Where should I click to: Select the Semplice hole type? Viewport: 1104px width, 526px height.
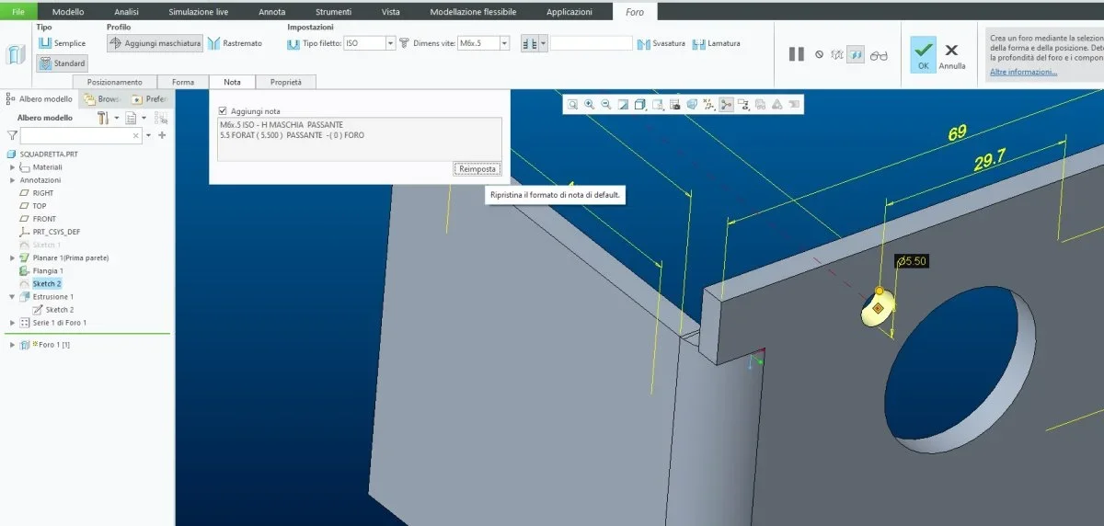tap(63, 43)
